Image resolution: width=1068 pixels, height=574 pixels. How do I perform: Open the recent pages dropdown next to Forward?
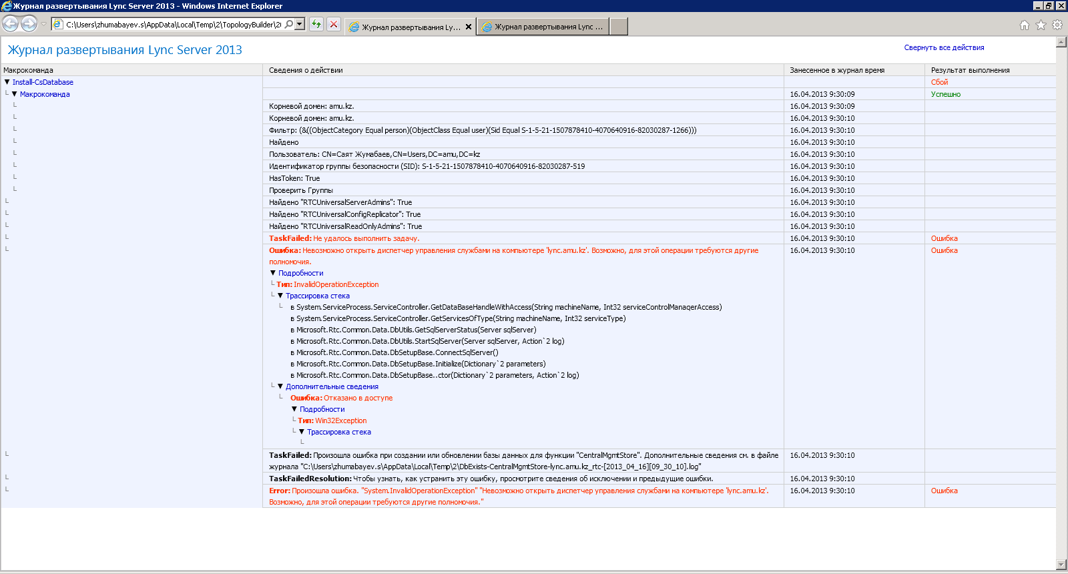tap(44, 24)
